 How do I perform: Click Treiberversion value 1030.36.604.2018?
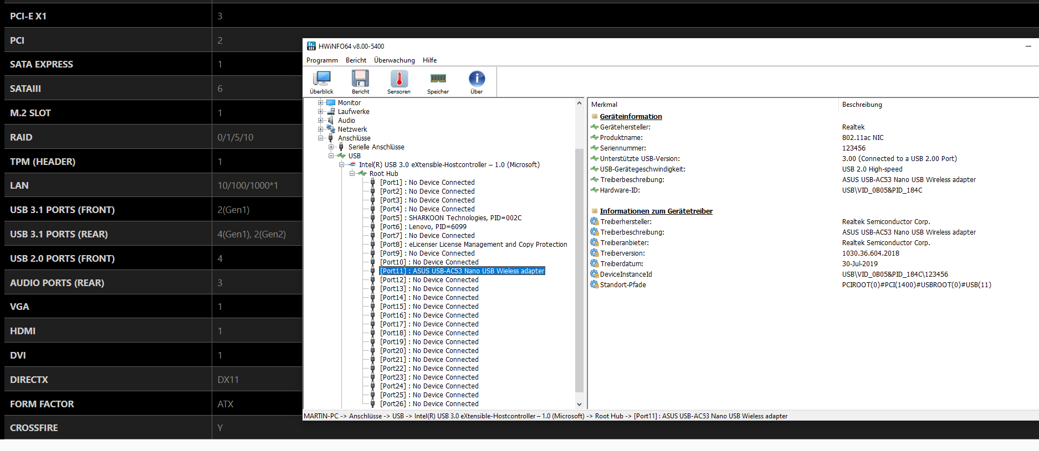coord(871,253)
